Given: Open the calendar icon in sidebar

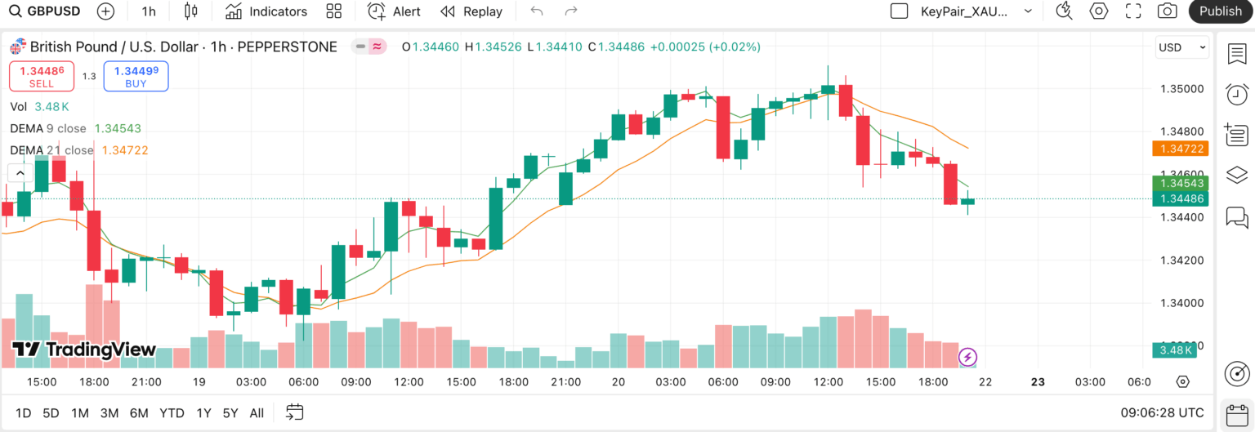Looking at the screenshot, I should [x=1237, y=415].
